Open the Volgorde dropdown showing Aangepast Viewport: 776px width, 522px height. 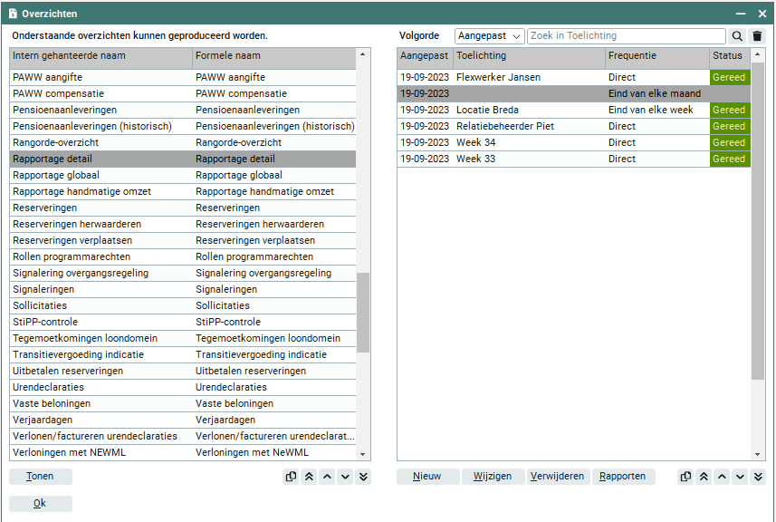[x=489, y=36]
